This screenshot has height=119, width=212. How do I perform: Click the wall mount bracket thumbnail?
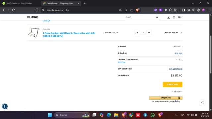pyautogui.click(x=34, y=32)
